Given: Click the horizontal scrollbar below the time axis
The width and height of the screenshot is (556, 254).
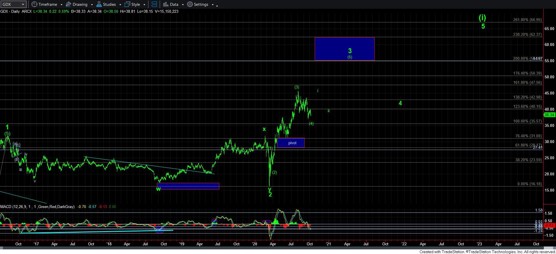Looking at the screenshot, I should [272, 248].
